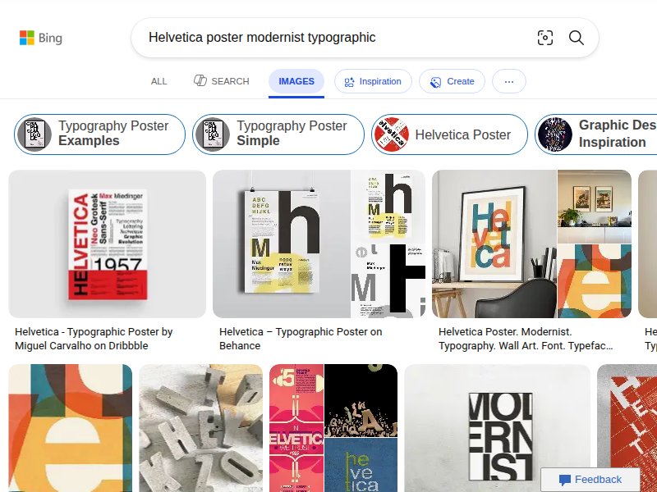Switch to the ALL tab
Screen dimensions: 657x492
[x=159, y=81]
